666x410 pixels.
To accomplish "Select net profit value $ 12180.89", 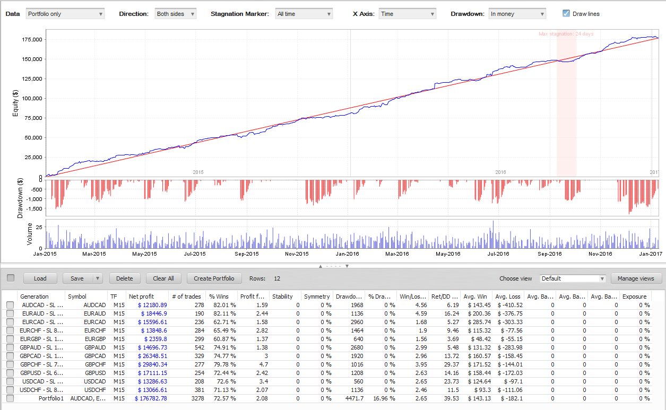I will [x=152, y=305].
